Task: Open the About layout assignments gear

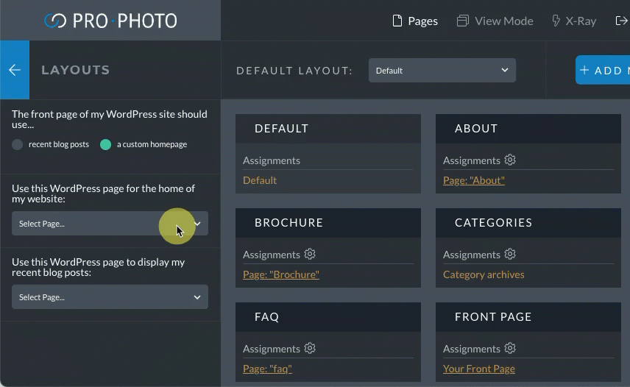Action: coord(510,160)
